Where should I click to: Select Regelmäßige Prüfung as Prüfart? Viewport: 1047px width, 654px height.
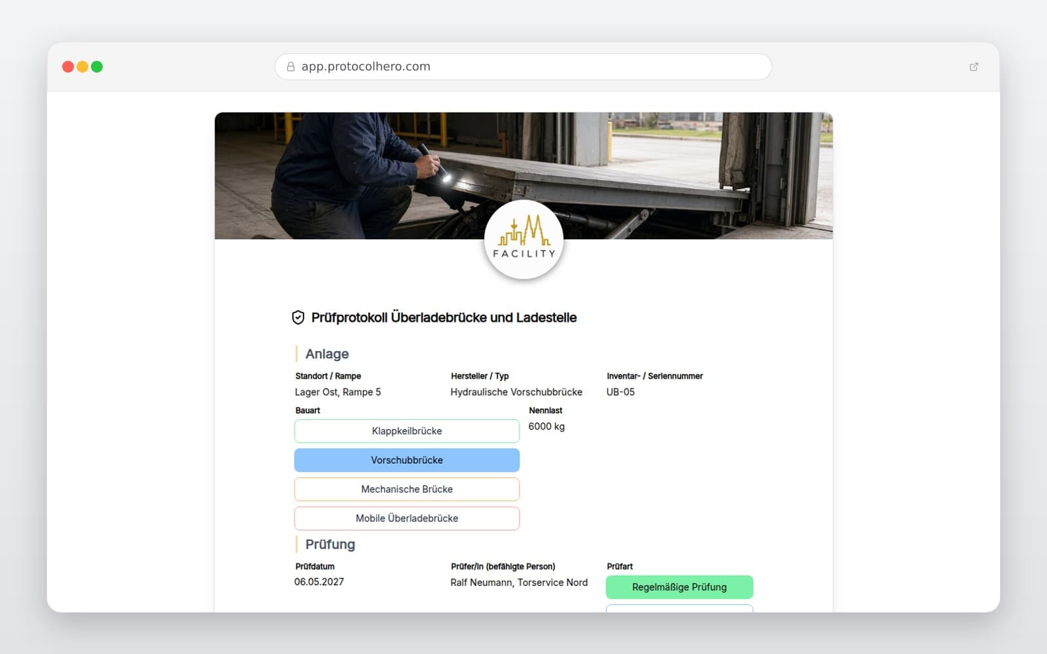tap(679, 587)
